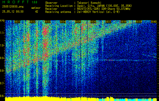Click the 0.7 frequency axis label
The height and width of the screenshot is (101, 159).
coord(2,83)
